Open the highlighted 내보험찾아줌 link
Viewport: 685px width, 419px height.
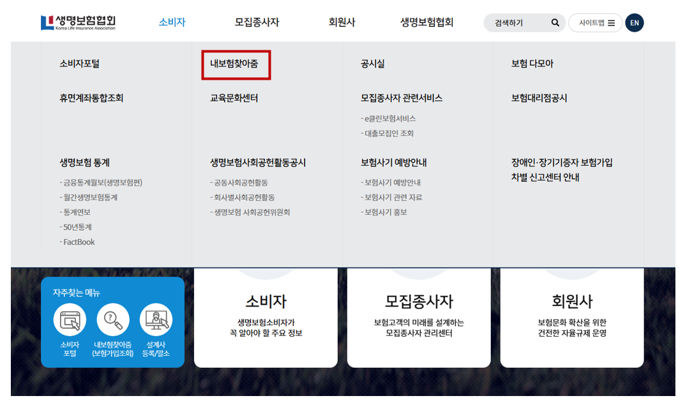[234, 64]
